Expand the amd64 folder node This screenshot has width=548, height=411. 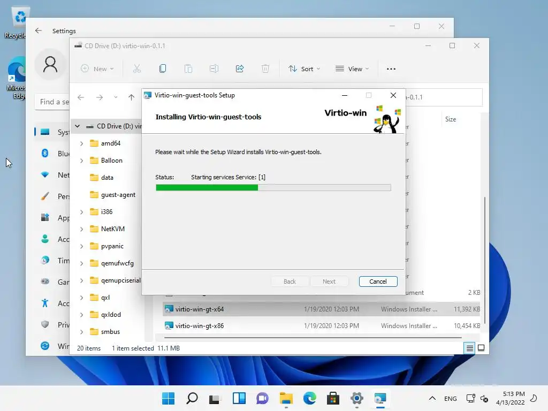(81, 143)
